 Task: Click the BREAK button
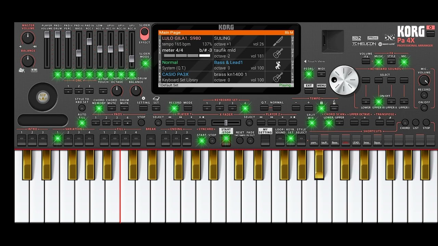151,140
